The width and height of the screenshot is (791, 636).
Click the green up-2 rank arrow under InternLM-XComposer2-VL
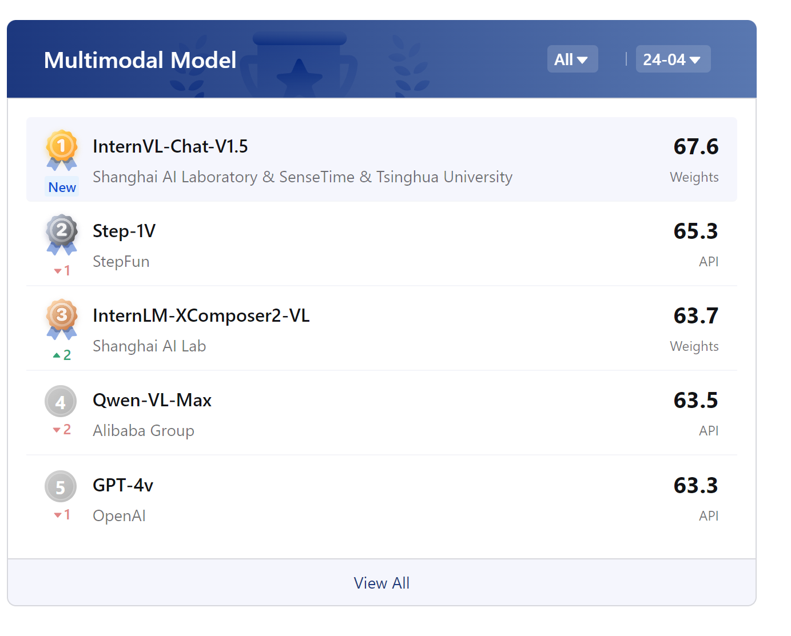coord(63,354)
